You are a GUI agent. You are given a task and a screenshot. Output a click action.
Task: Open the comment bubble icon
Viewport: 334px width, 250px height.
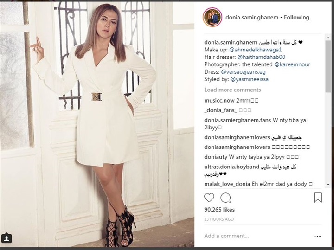[x=225, y=198]
